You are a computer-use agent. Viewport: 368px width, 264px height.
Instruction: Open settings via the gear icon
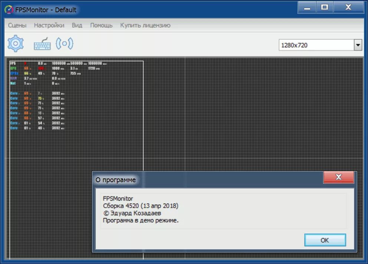click(x=16, y=43)
